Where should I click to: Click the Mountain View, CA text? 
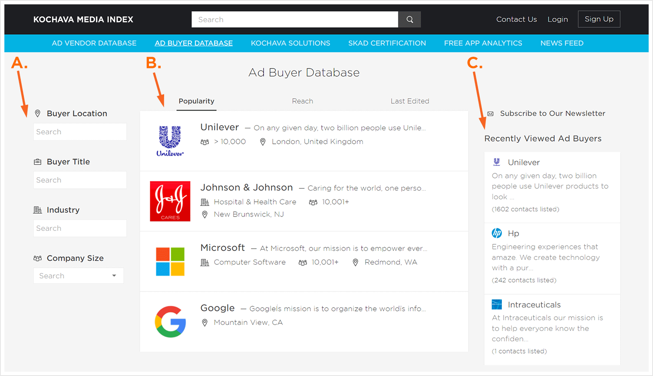click(x=248, y=322)
